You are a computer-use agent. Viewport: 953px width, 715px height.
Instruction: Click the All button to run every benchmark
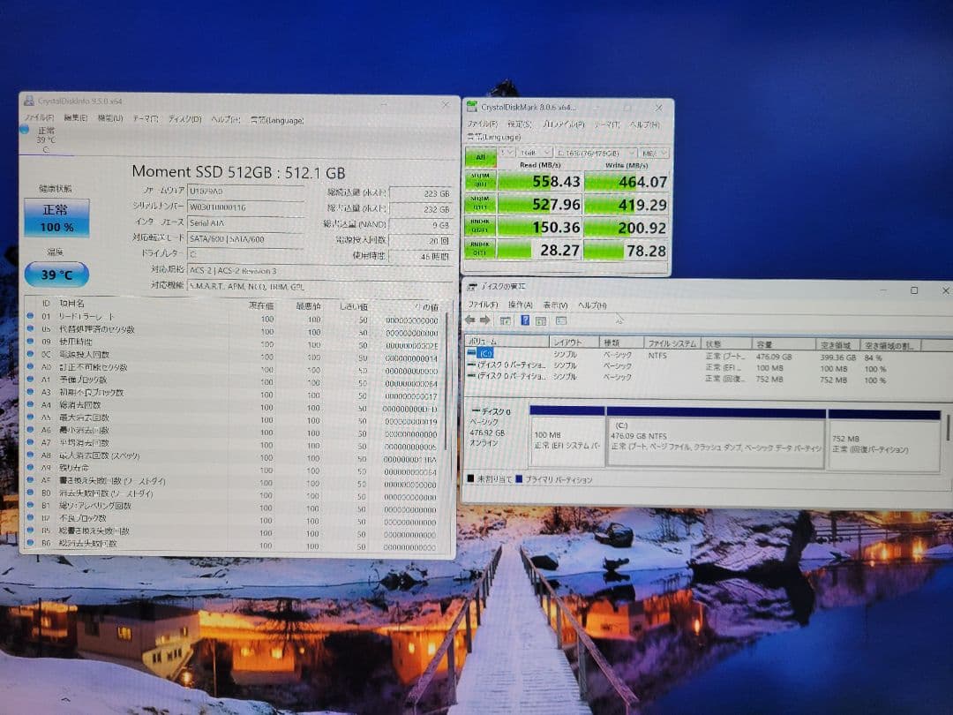pos(480,156)
